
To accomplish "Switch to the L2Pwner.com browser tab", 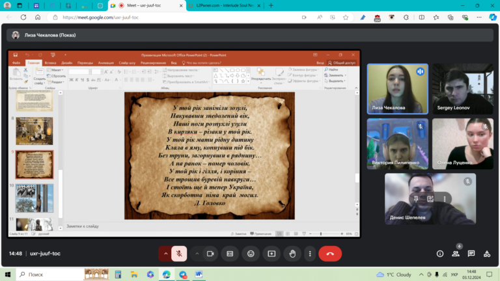I will 225,5.
